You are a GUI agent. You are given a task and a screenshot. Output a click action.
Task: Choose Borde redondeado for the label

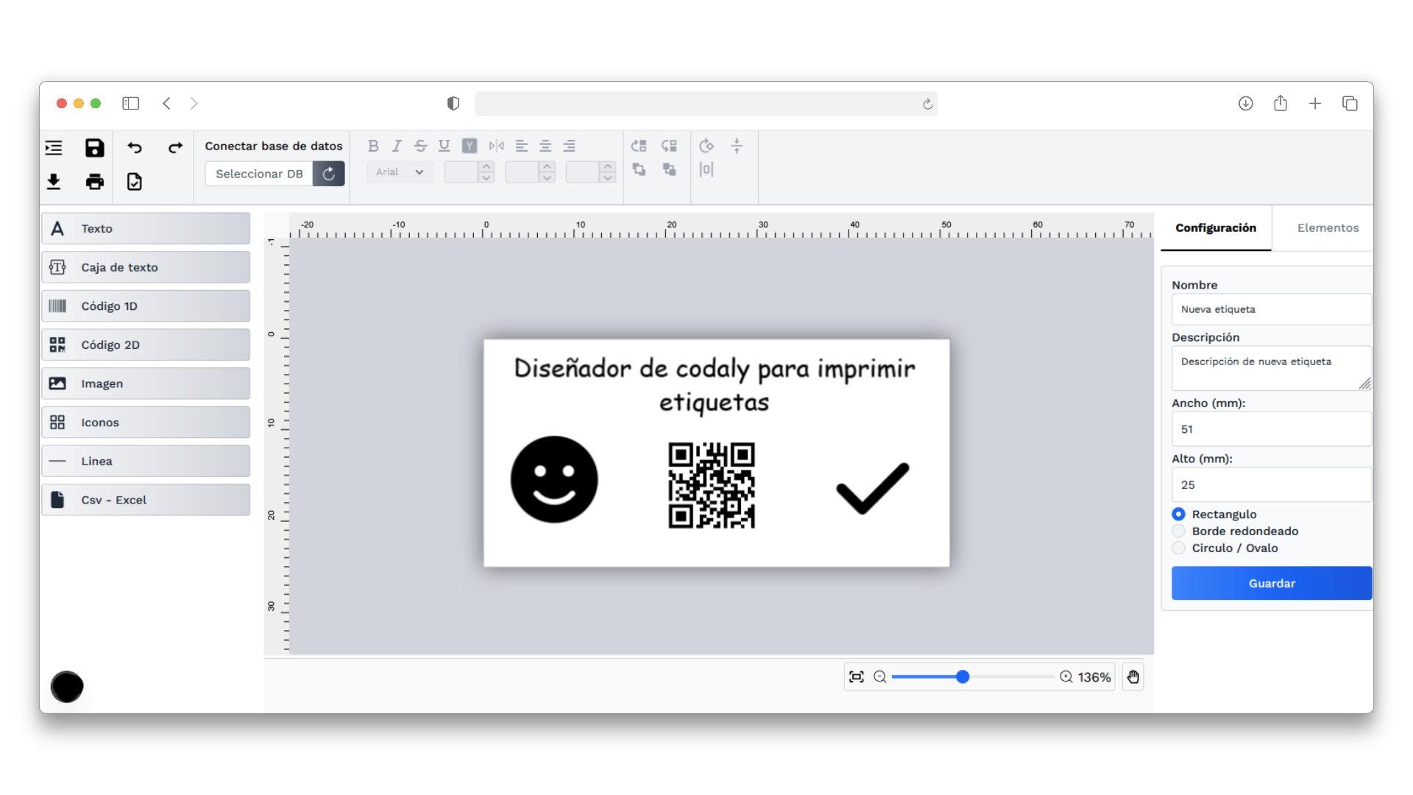[1178, 531]
